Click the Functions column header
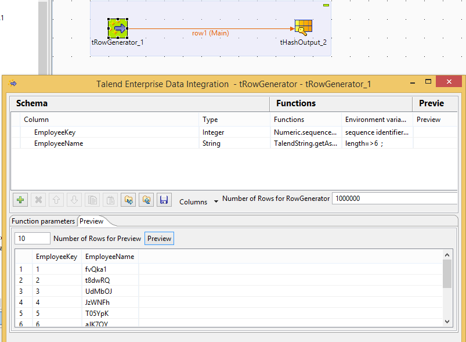This screenshot has width=466, height=342. pos(306,120)
